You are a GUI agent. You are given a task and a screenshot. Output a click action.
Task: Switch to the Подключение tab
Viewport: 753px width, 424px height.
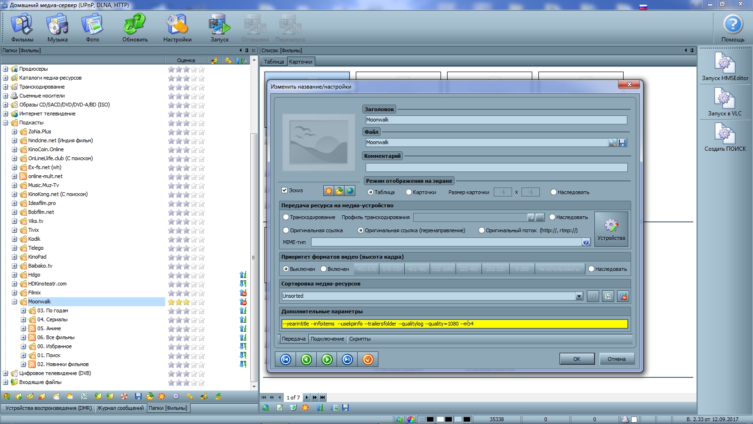[x=327, y=339]
